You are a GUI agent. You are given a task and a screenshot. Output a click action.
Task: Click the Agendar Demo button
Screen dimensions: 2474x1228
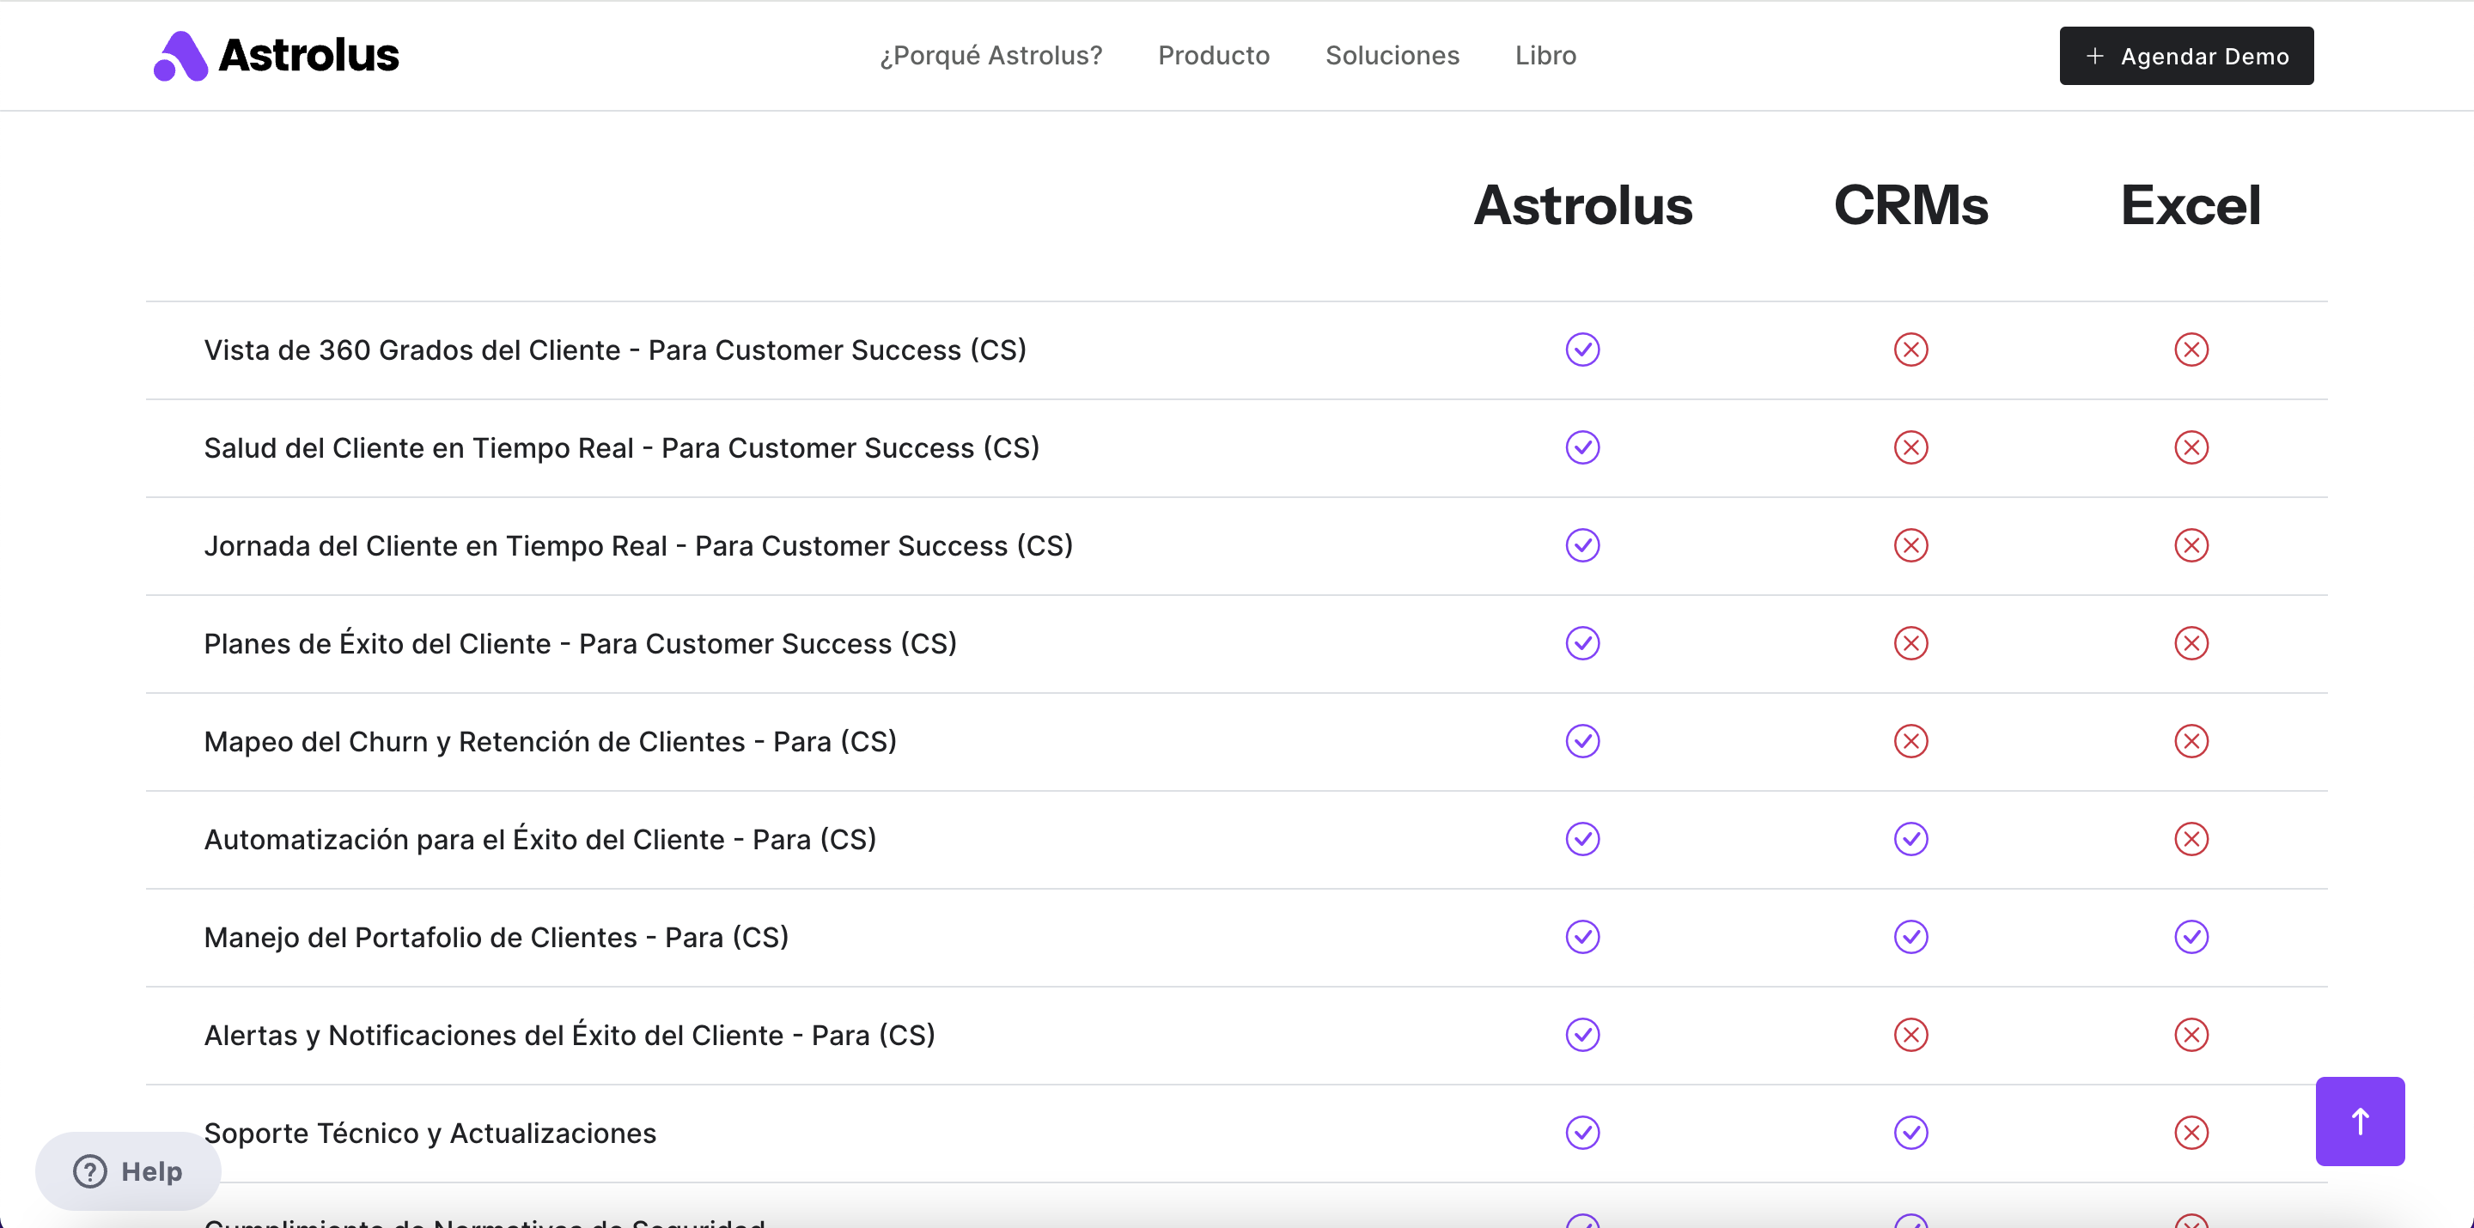pos(2186,56)
